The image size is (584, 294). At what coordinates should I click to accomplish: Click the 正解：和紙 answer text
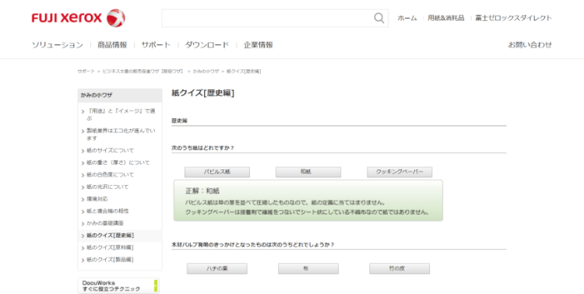(x=202, y=191)
